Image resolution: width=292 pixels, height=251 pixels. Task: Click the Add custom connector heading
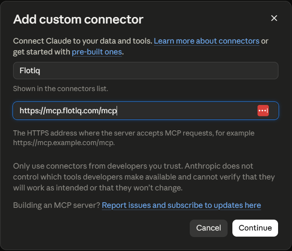click(78, 20)
